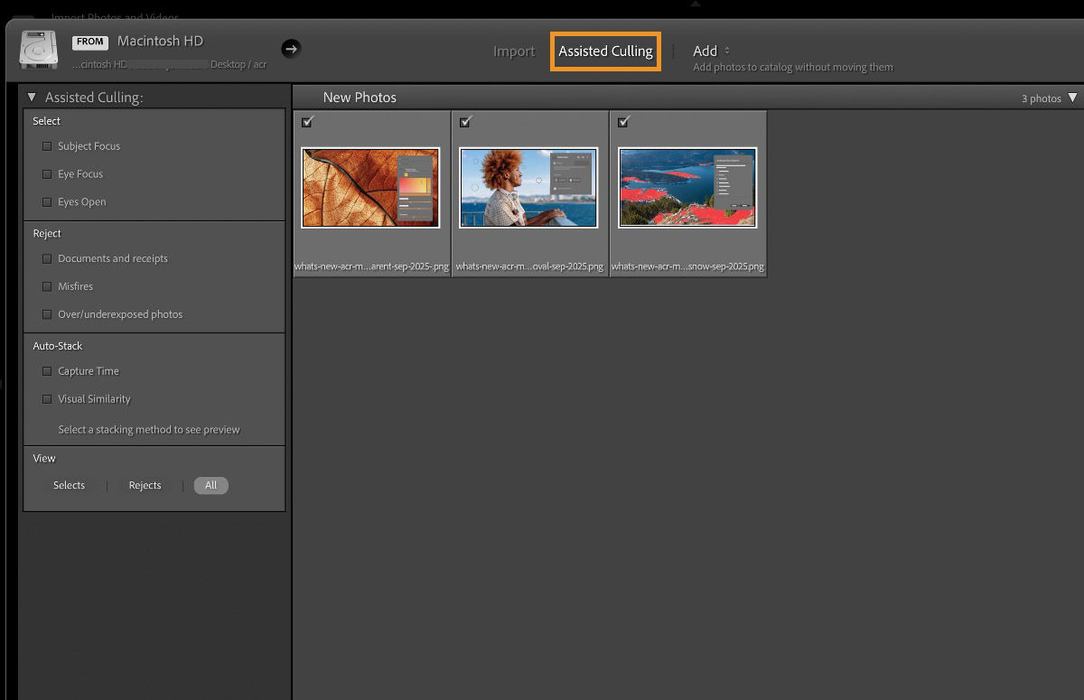Check Documents and receipts under Reject

pyautogui.click(x=46, y=258)
